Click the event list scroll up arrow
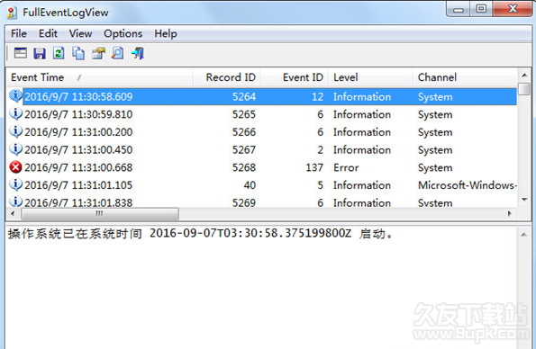Screen dimensions: 536x349 [x=524, y=76]
